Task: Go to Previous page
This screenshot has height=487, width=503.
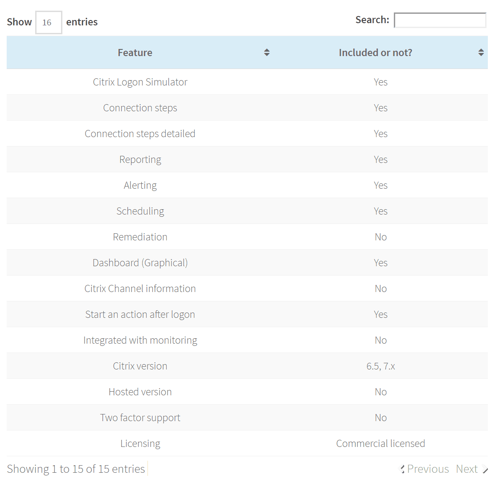Action: pyautogui.click(x=424, y=469)
